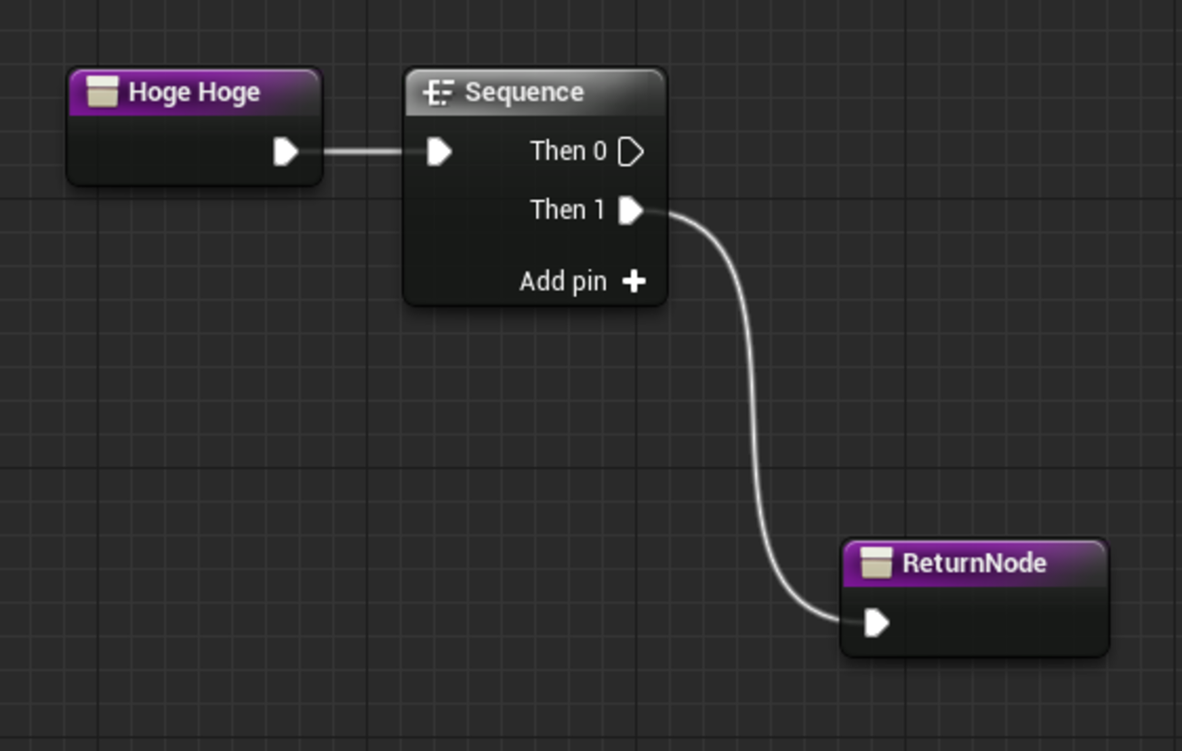The width and height of the screenshot is (1182, 751).
Task: Click the Hoge Hoge function entry icon
Action: [x=102, y=92]
